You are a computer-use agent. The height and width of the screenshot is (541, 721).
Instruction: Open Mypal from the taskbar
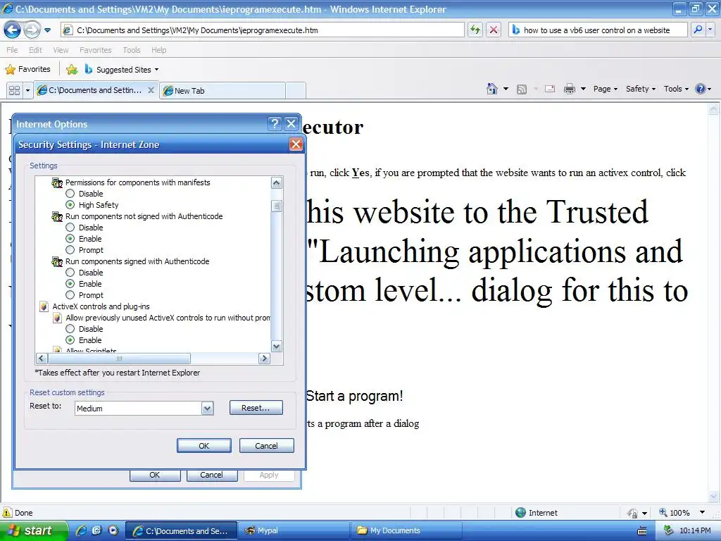click(294, 530)
